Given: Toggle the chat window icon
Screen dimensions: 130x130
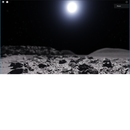Looking at the screenshot, I should pyautogui.click(x=7, y=2).
